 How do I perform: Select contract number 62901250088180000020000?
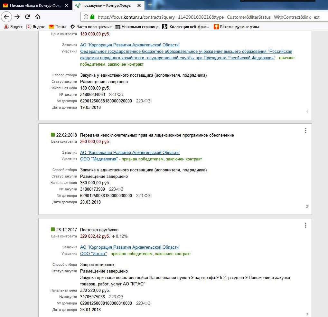pyautogui.click(x=106, y=101)
